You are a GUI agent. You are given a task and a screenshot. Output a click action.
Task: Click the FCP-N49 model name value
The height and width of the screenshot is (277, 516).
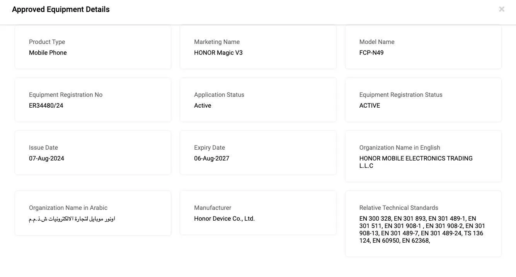(371, 53)
